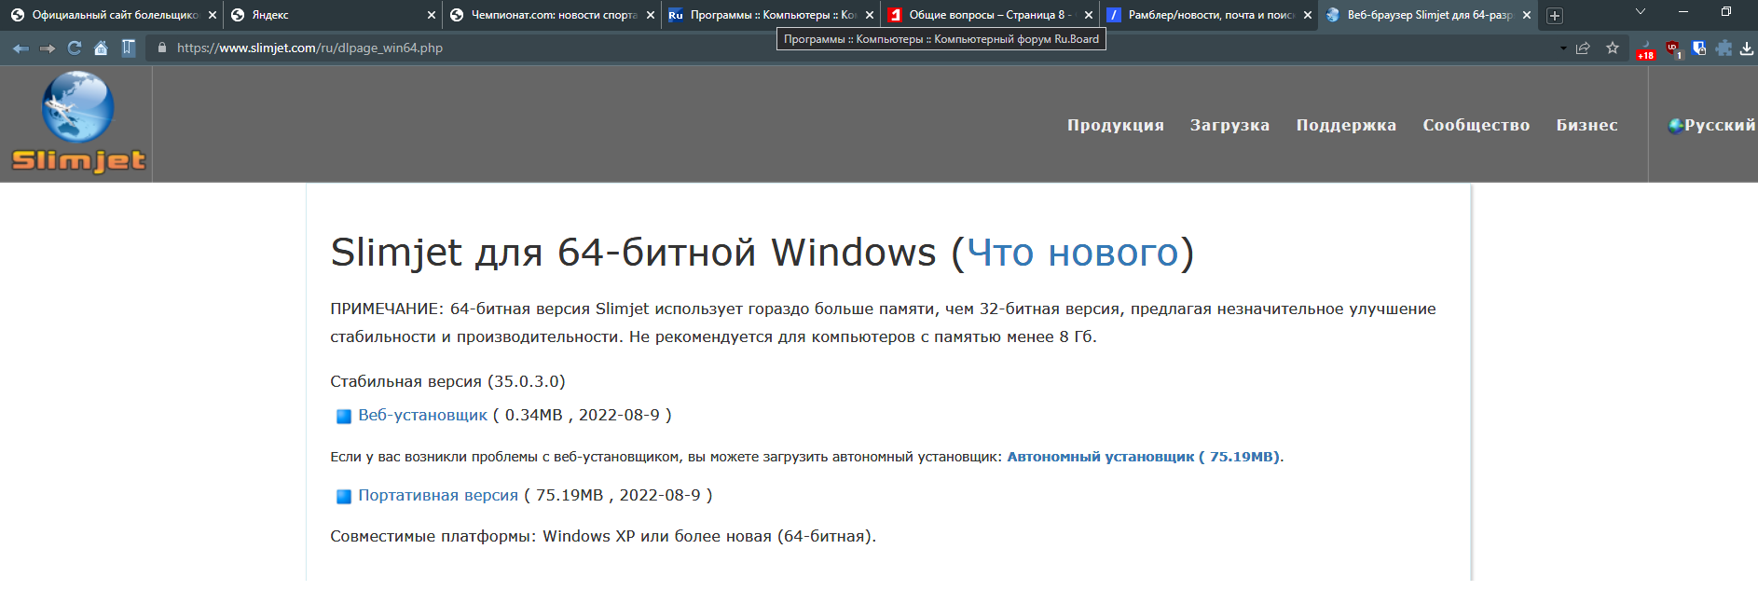Click the blue icon beside Портативная версия
Viewport: 1758px width, 604px height.
pos(343,497)
